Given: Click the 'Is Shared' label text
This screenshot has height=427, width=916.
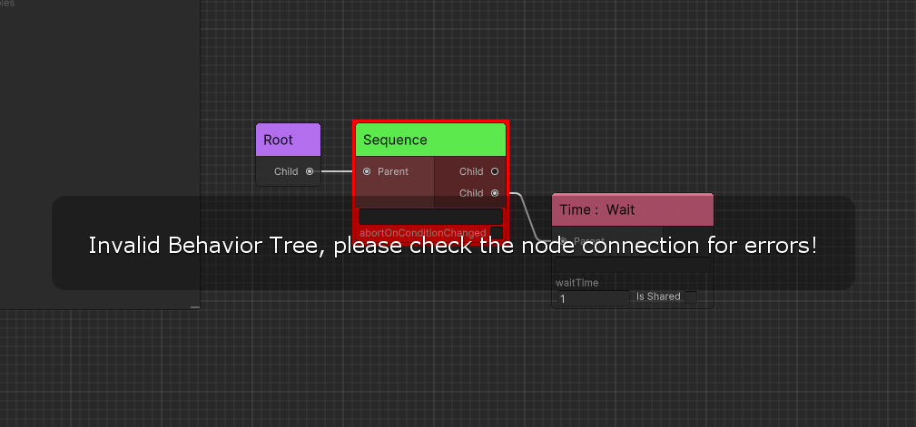Looking at the screenshot, I should pos(658,296).
